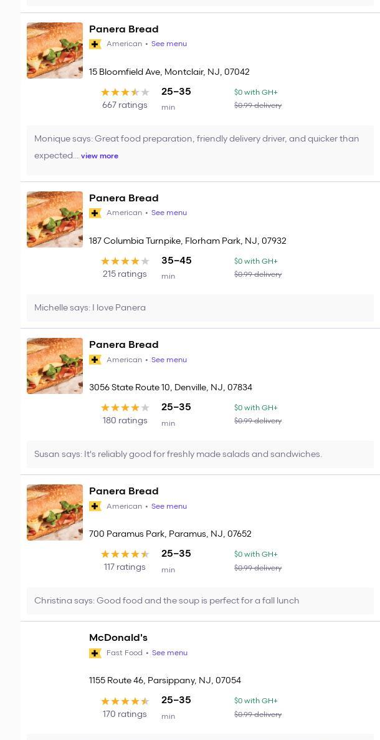Open See menu for Paramus Panera Bread

point(169,506)
